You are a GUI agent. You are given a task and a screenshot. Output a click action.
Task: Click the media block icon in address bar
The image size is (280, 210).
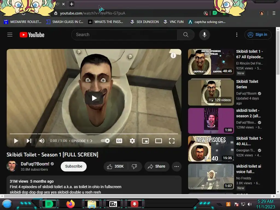(x=206, y=13)
